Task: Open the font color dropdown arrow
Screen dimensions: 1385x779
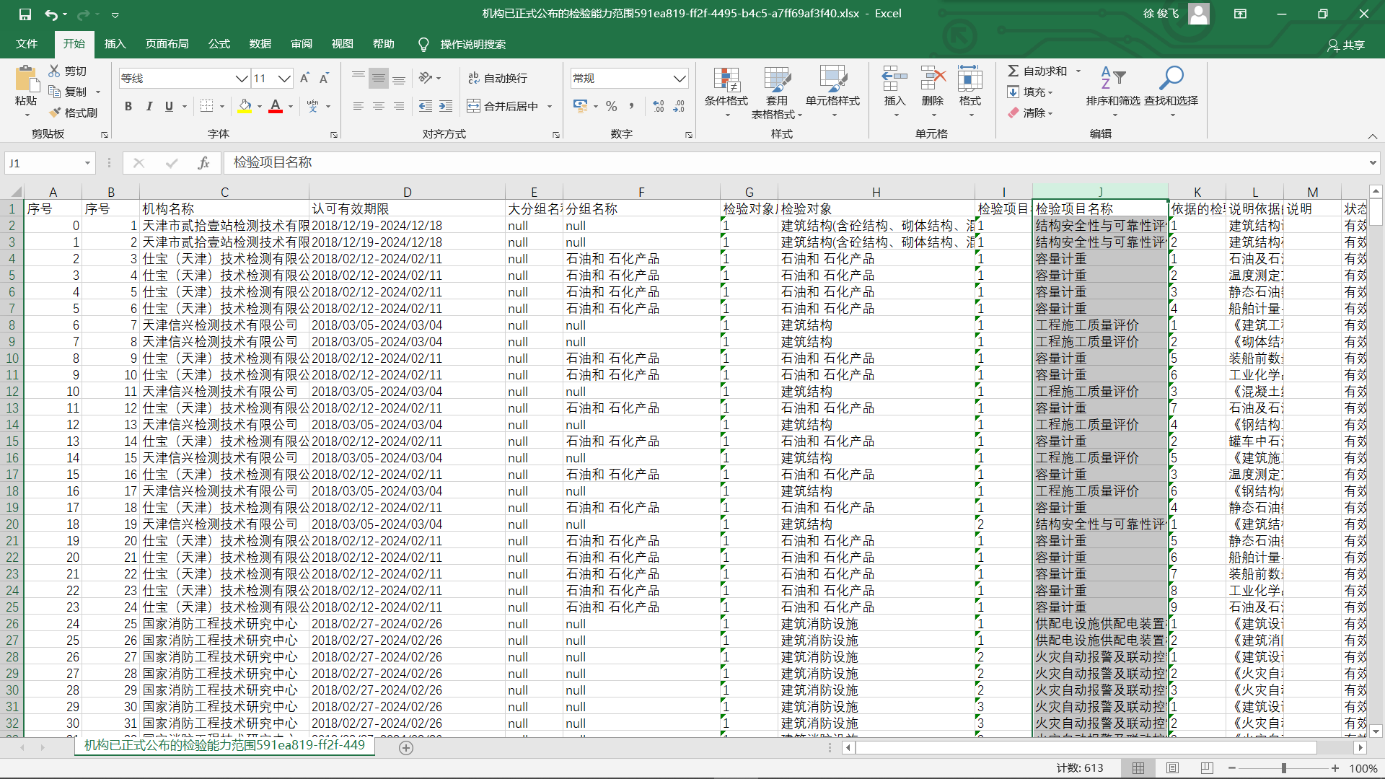Action: pyautogui.click(x=291, y=106)
